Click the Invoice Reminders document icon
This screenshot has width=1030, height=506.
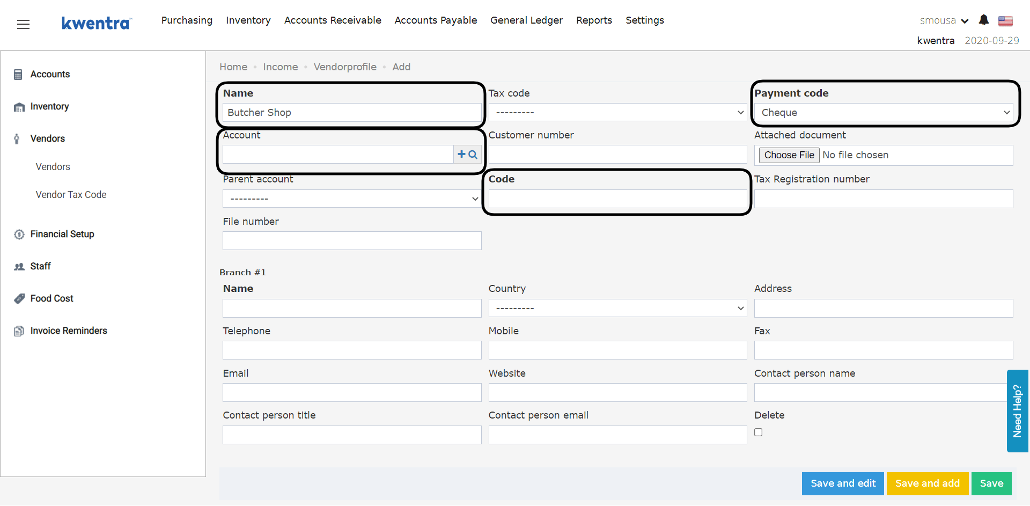click(x=19, y=331)
